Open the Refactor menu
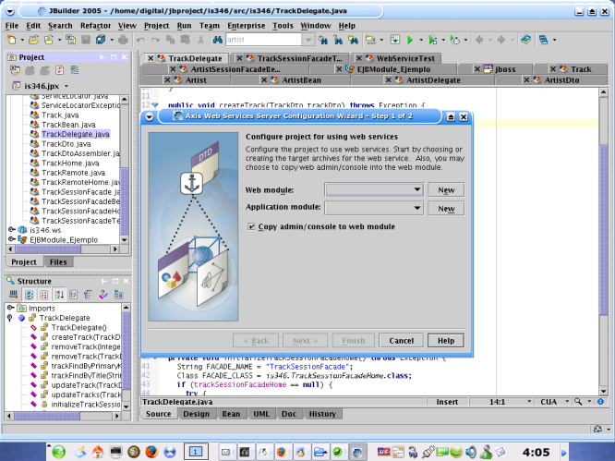Screen dimensions: 615x461 coord(95,26)
